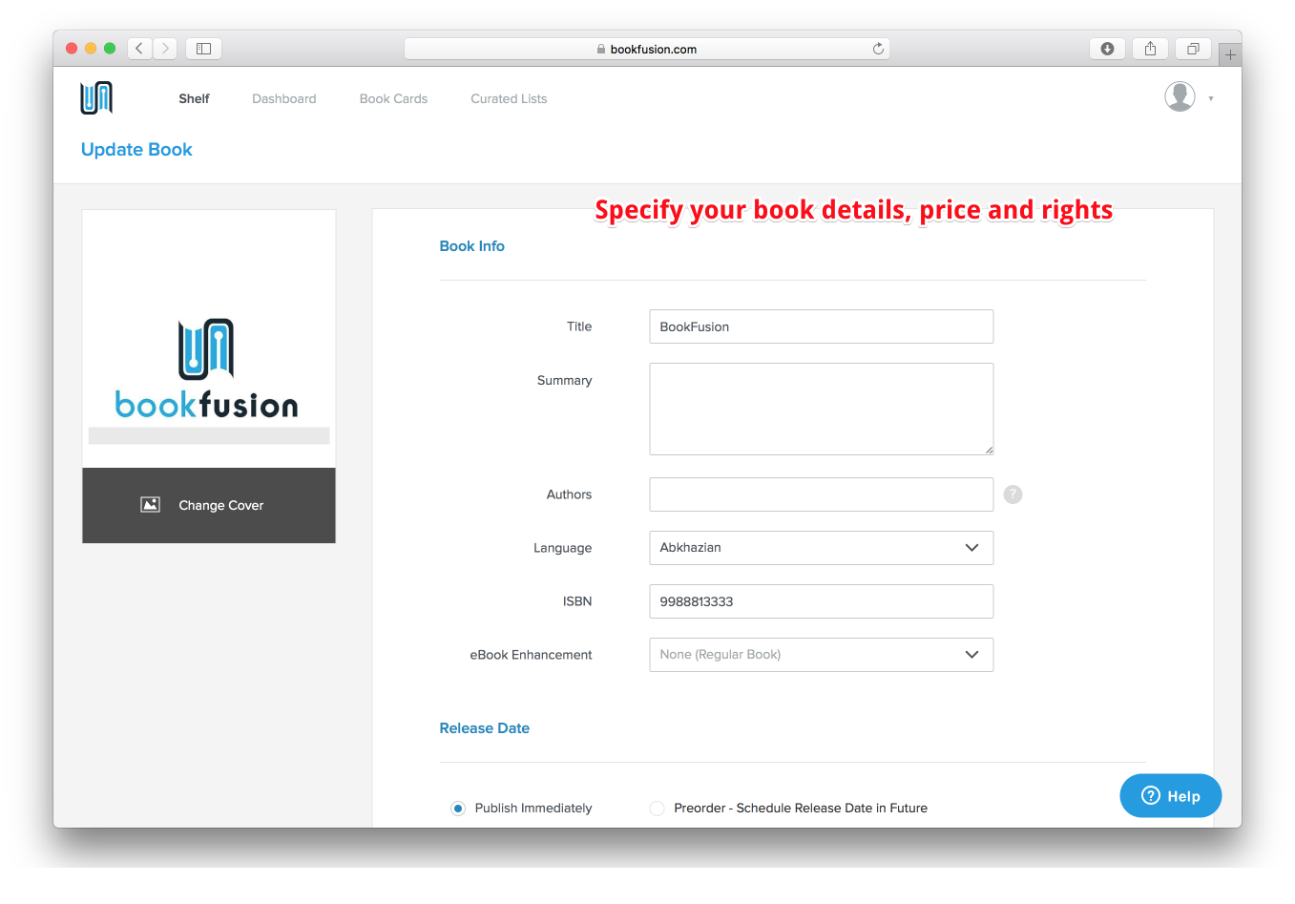Click Safari's back navigation arrow
Viewport: 1295px width, 904px height.
139,49
